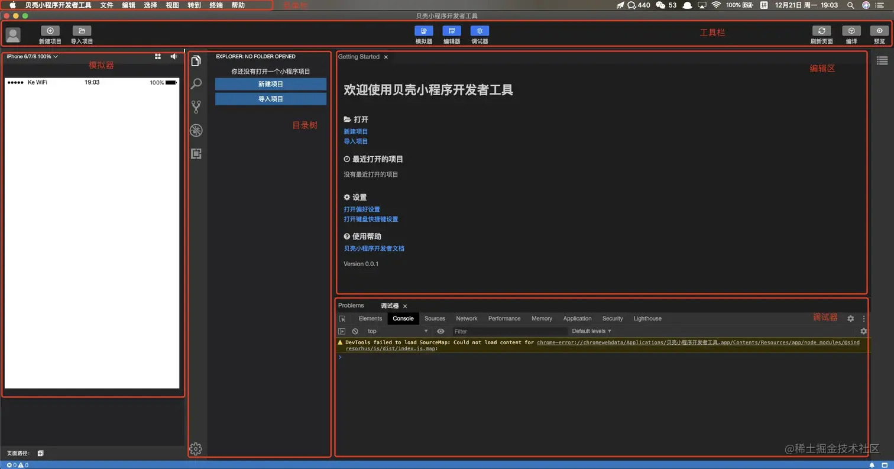
Task: Click the blue 新建项目 button in Explorer
Action: pyautogui.click(x=271, y=84)
